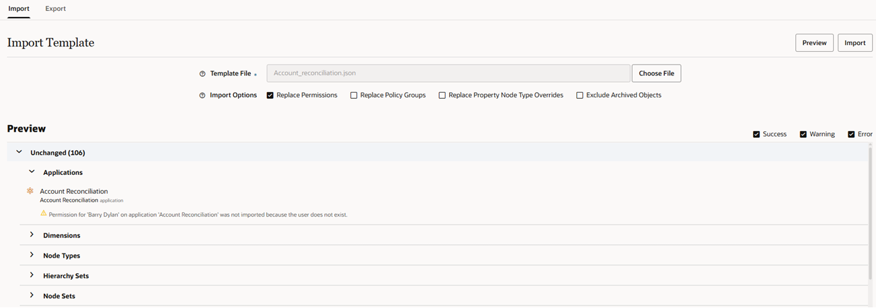Click the Import button

coord(855,42)
